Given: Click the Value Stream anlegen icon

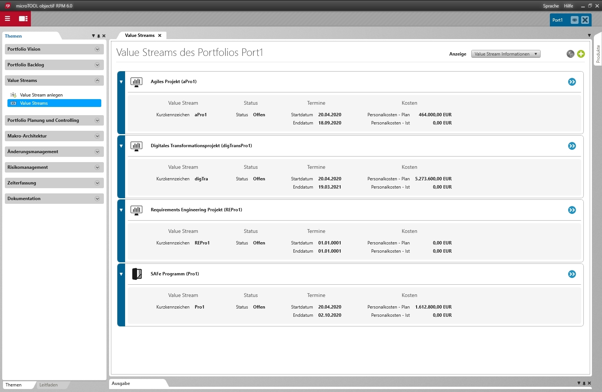Looking at the screenshot, I should click(13, 95).
